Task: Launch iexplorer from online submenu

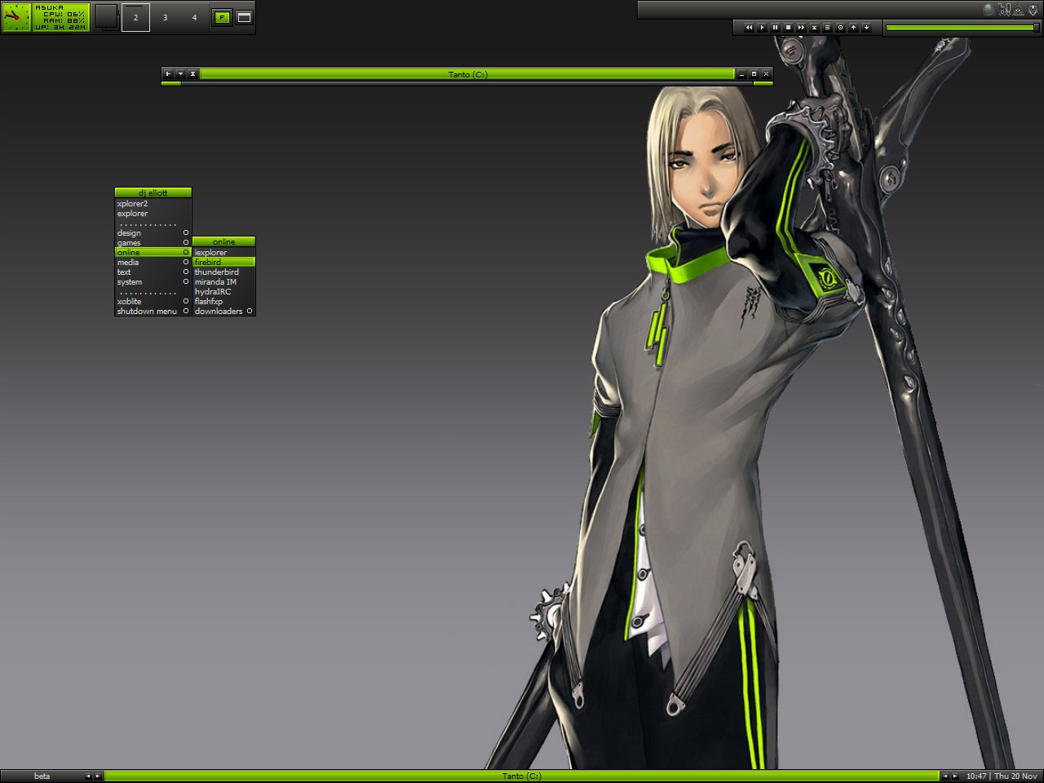Action: 223,253
